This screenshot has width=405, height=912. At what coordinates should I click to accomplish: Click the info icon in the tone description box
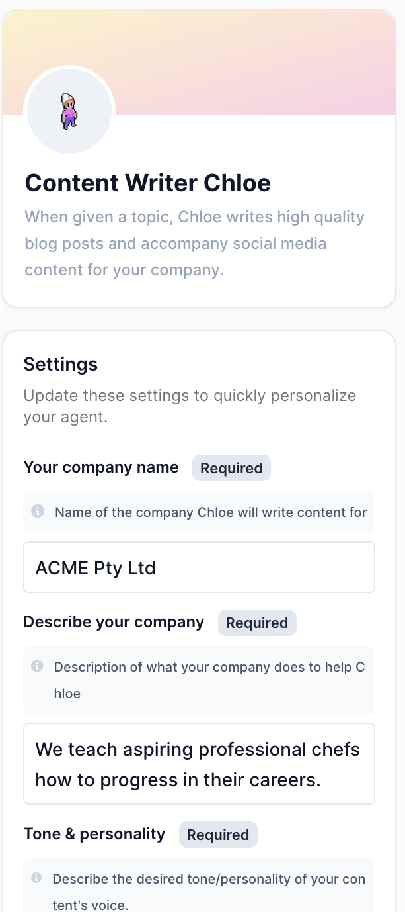[x=38, y=878]
